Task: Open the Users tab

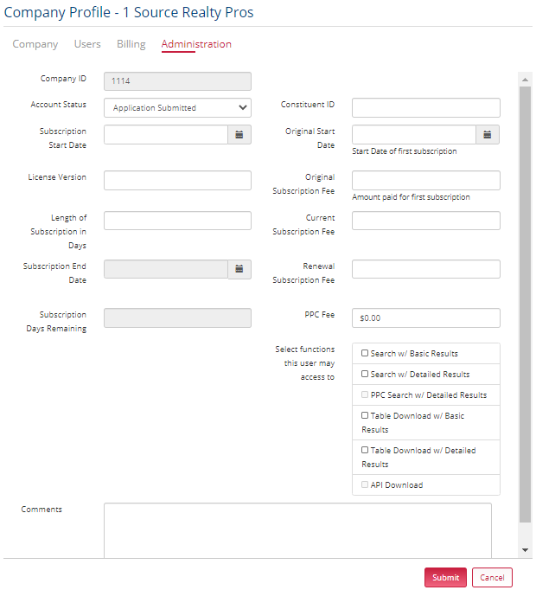Action: tap(87, 44)
